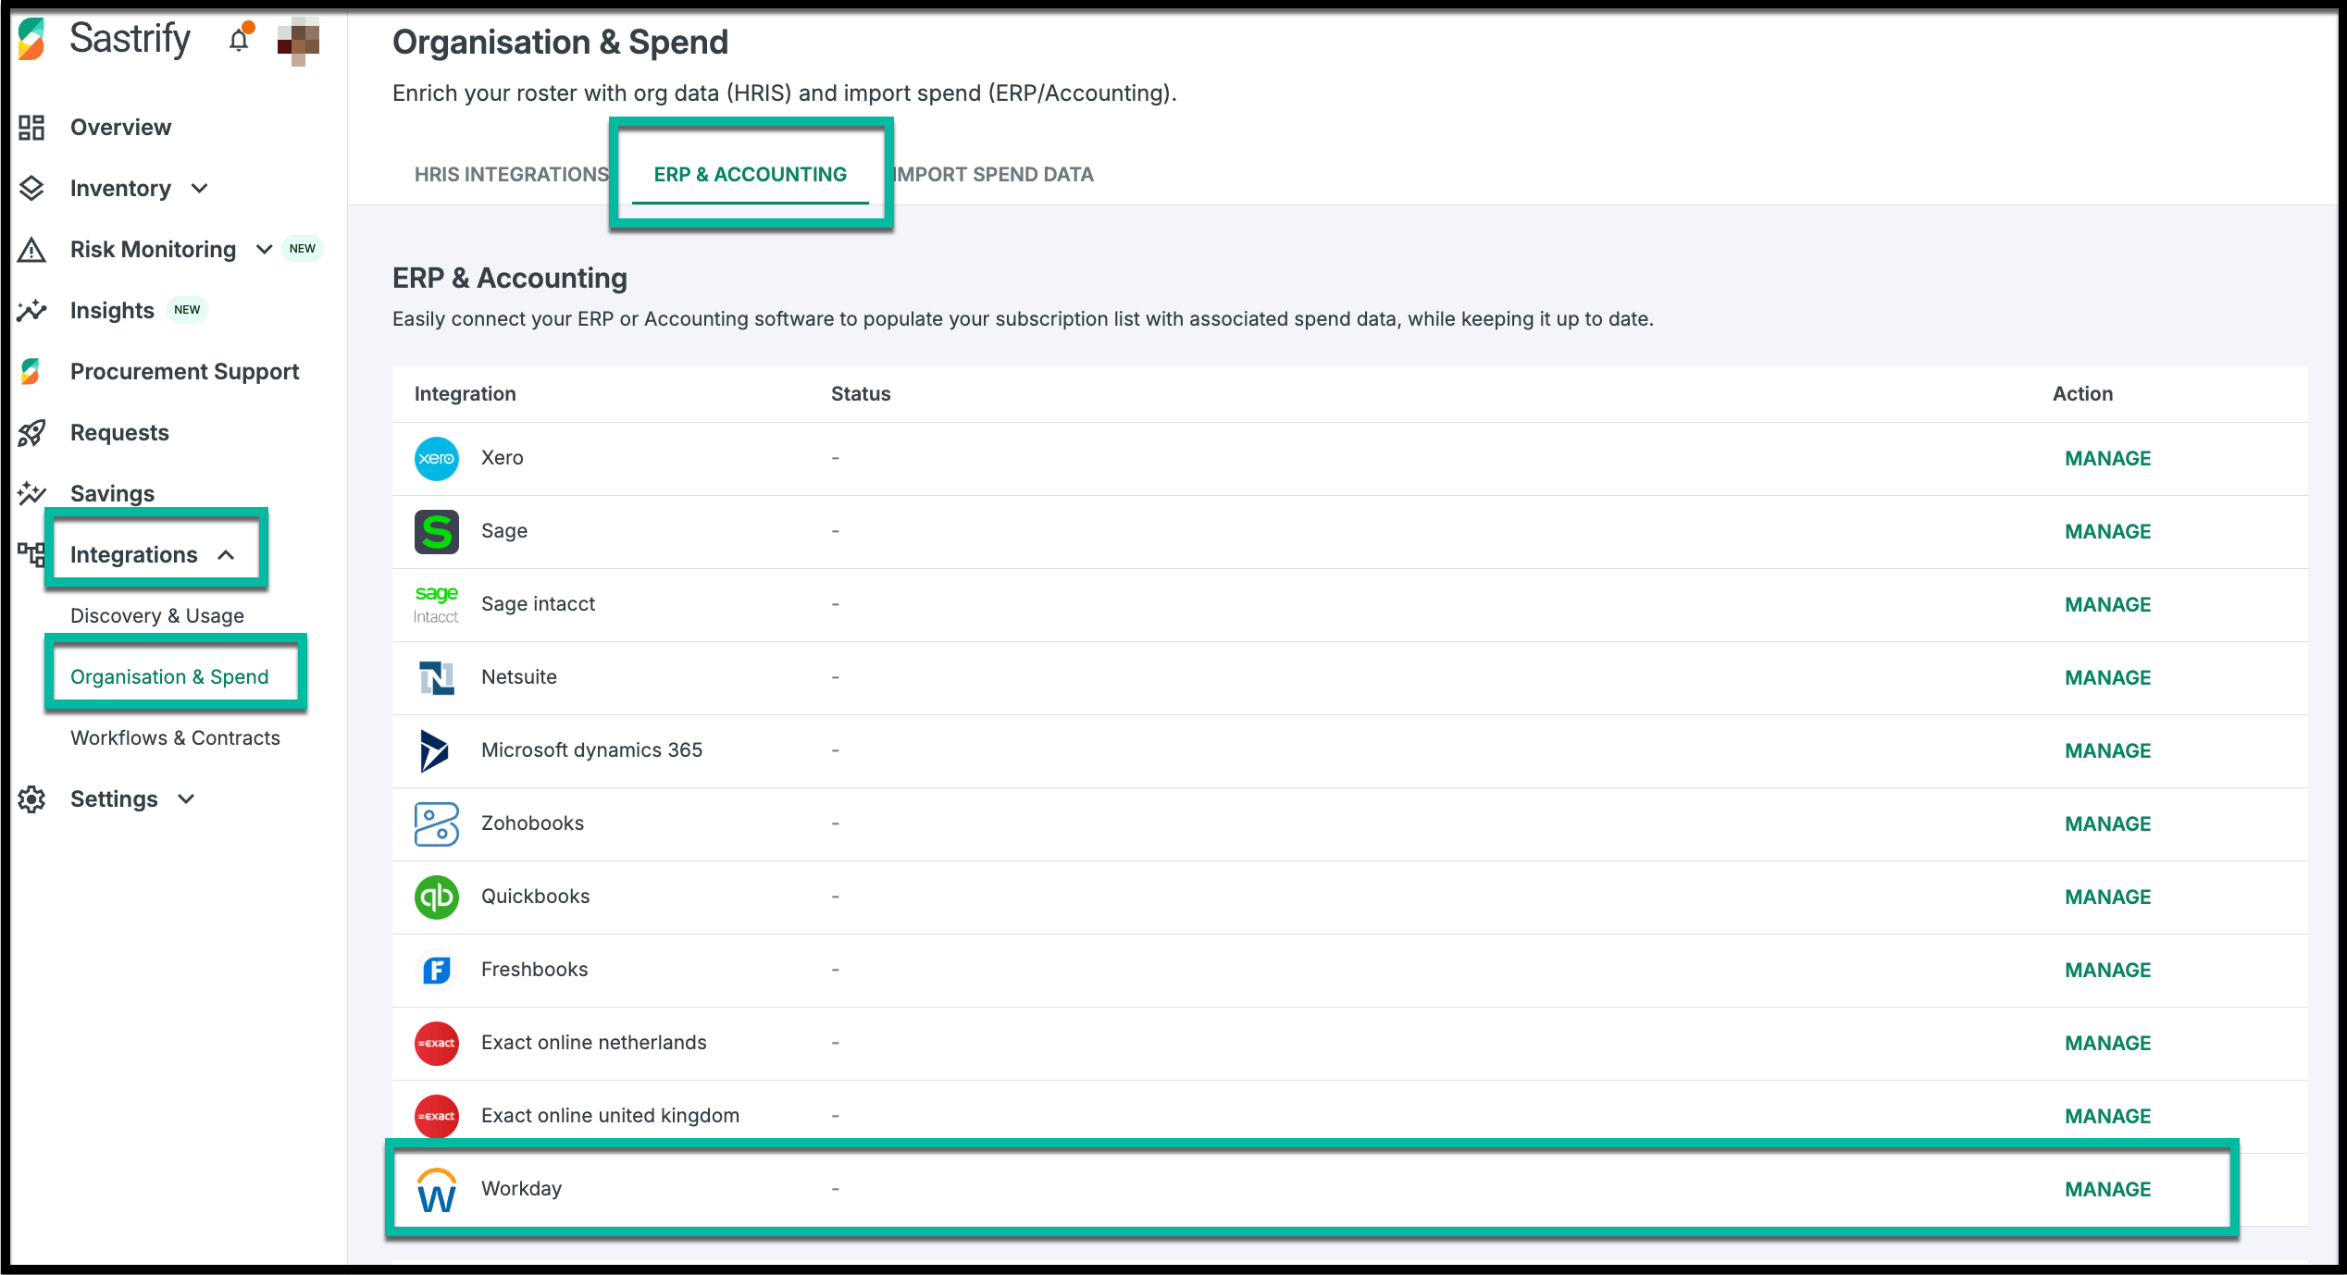Expand the Inventory menu chevron

200,189
